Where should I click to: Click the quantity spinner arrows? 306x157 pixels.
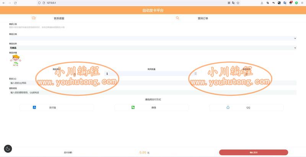(x=195, y=74)
